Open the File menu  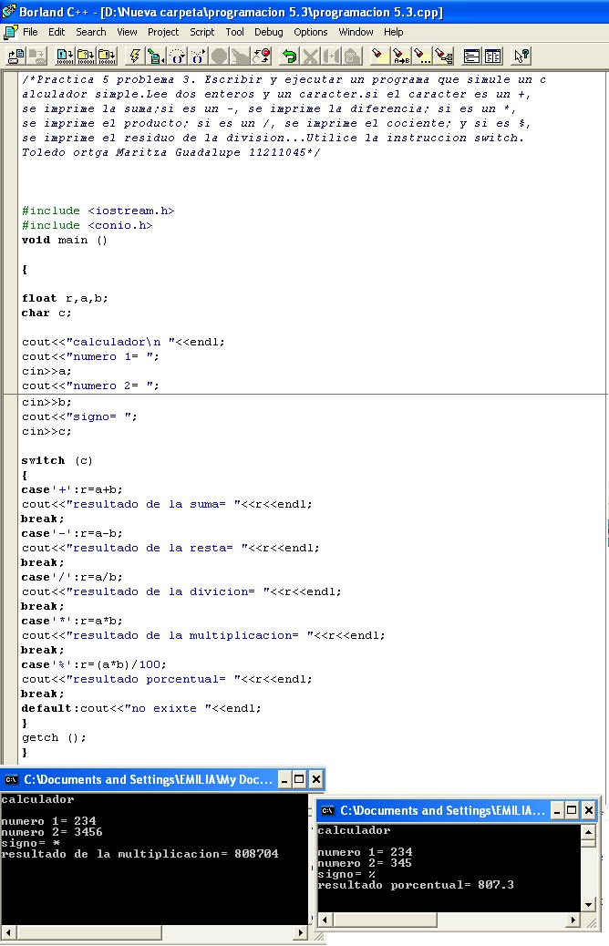(x=30, y=32)
